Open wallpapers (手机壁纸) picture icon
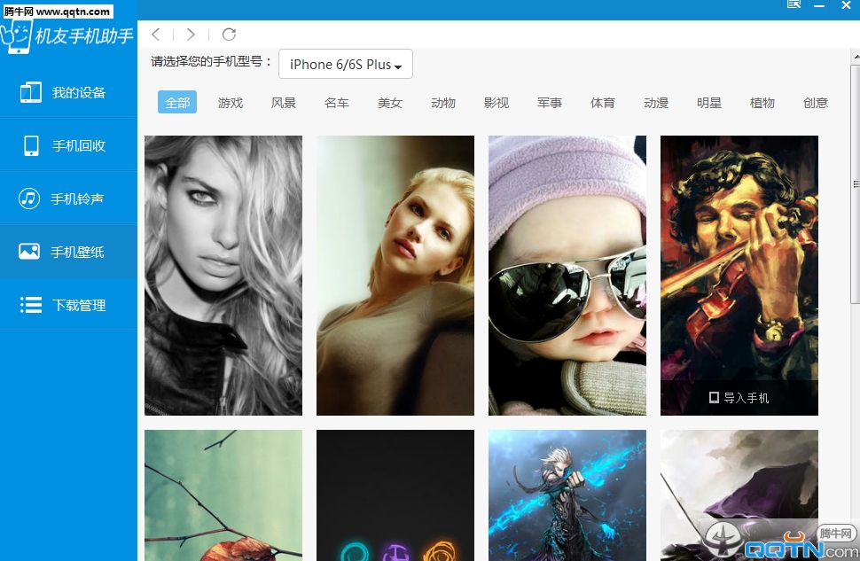 click(29, 252)
